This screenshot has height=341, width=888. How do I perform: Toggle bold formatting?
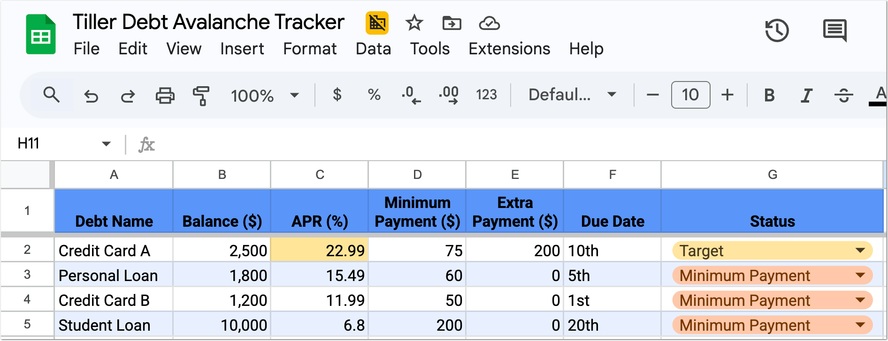769,96
